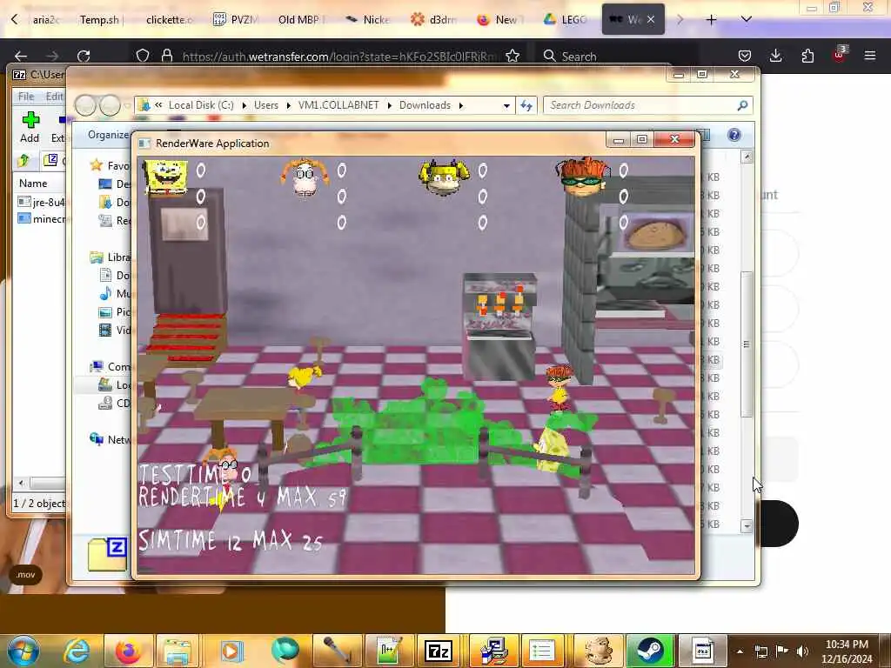This screenshot has height=668, width=891.
Task: Open 7-Zip File menu
Action: coord(25,96)
